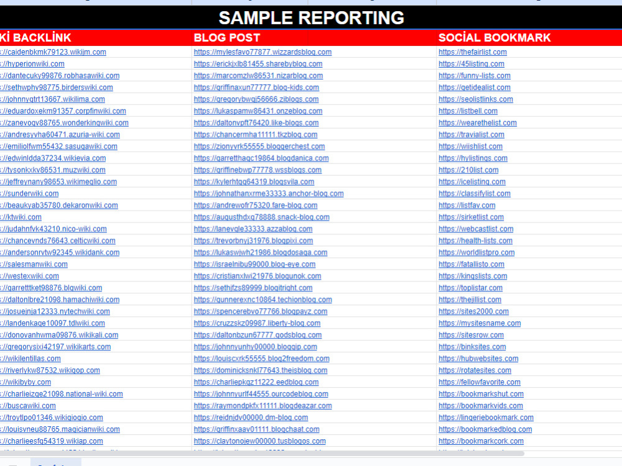Screen dimensions: 622x466
Task: Open the travialist.com link
Action: [471, 135]
